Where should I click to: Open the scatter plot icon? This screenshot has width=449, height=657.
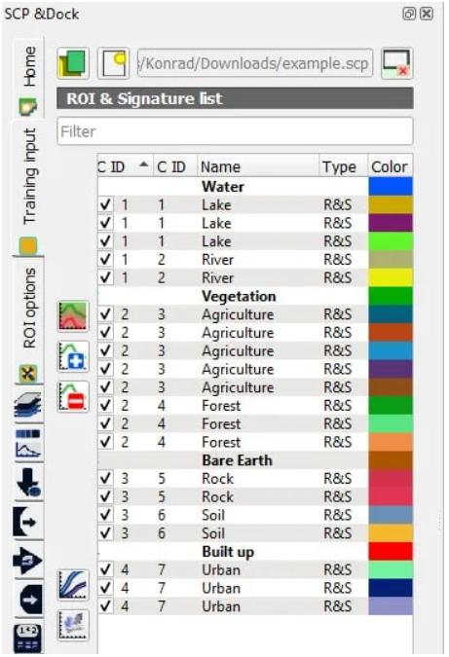point(73,625)
